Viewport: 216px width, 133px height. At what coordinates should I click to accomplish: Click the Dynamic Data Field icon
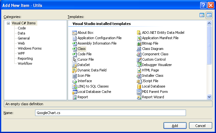(x=74, y=70)
